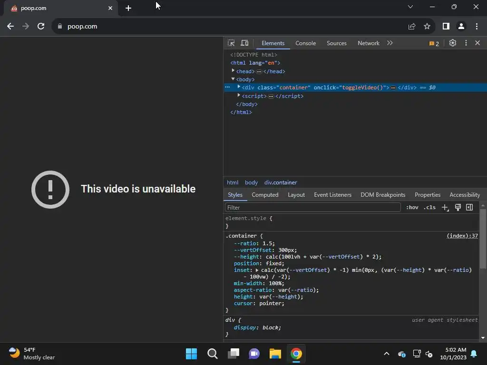487x365 pixels.
Task: Share this page icon
Action: coord(411,27)
